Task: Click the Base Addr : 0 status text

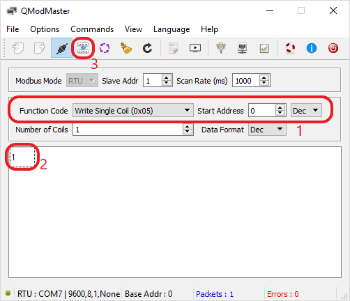Action: (149, 294)
